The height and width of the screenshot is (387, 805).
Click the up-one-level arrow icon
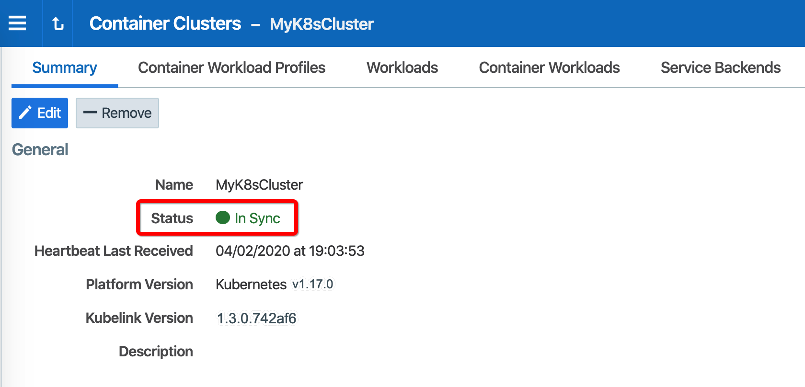(x=57, y=23)
